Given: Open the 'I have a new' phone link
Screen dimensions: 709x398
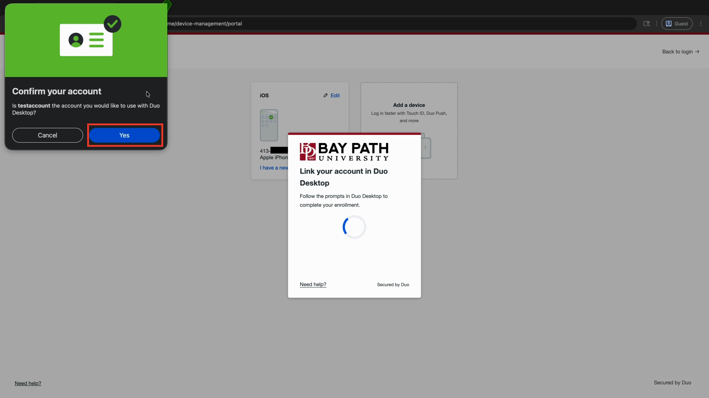Looking at the screenshot, I should [x=274, y=168].
